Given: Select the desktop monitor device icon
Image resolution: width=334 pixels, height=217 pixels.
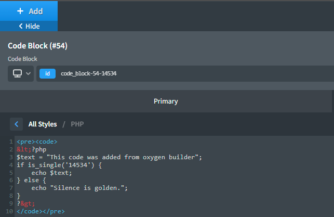Looking at the screenshot, I should 17,73.
